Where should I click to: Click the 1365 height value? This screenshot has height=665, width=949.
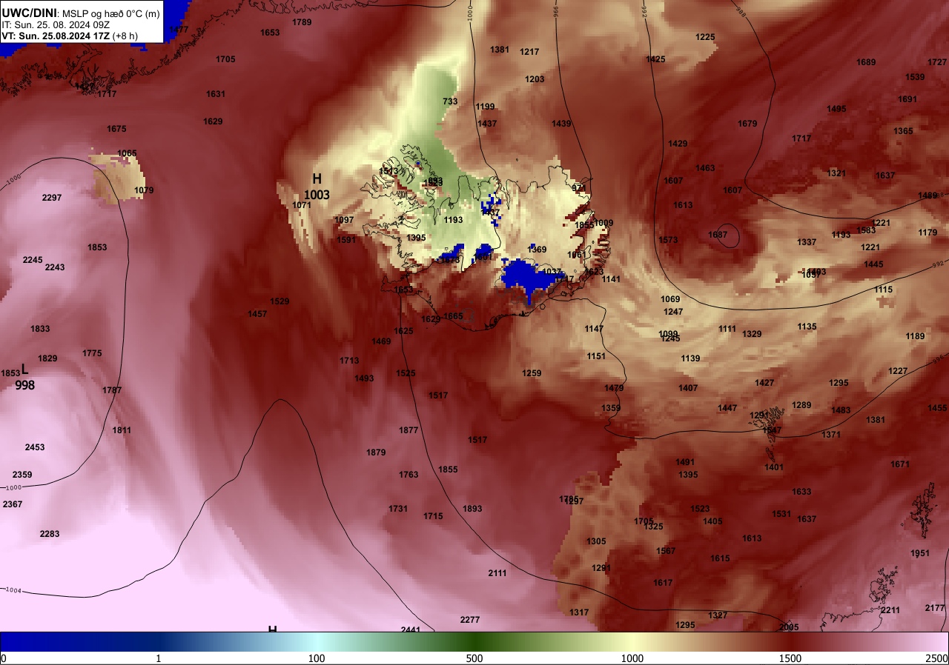tap(903, 131)
